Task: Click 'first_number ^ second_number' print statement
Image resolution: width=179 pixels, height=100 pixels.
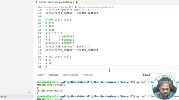Action: 72,50
